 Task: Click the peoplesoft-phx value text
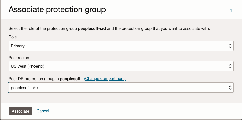[24, 88]
